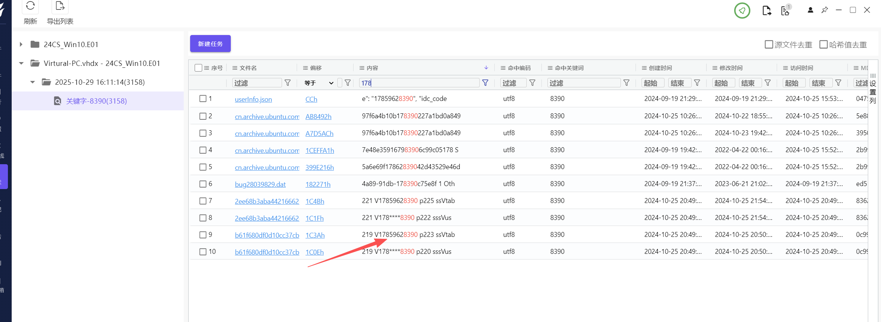Click the 内容 filter input containing 178
Viewport: 881px width, 322px height.
(419, 83)
